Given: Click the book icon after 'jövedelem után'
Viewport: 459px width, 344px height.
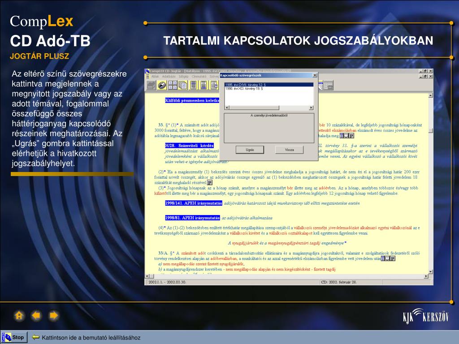Looking at the screenshot, I should (x=388, y=258).
